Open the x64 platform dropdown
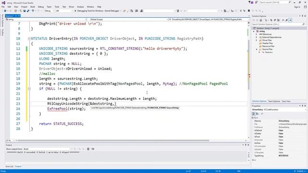 pos(64,11)
